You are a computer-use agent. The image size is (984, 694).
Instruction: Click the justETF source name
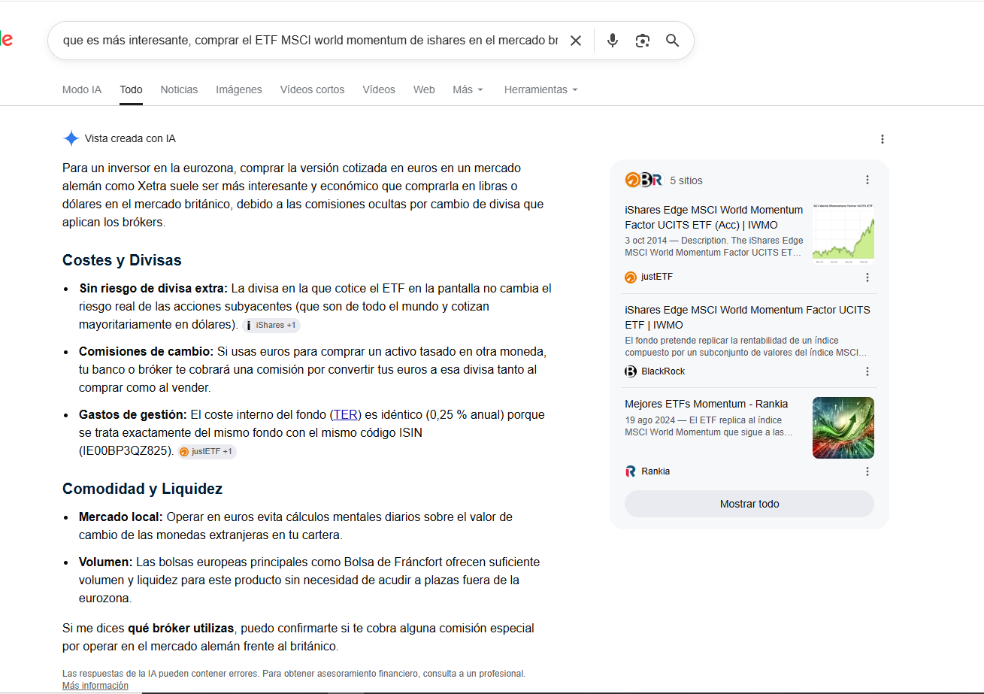(x=657, y=277)
